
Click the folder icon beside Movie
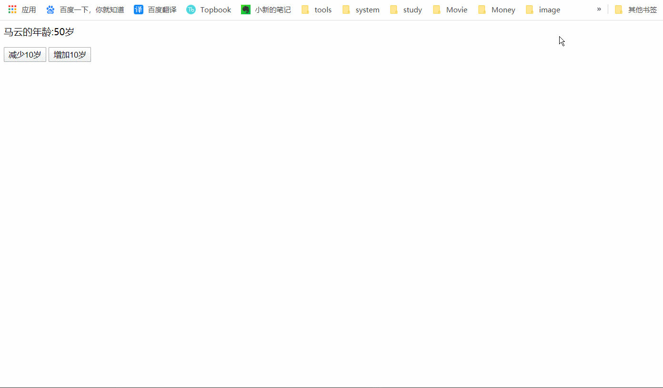pyautogui.click(x=436, y=9)
